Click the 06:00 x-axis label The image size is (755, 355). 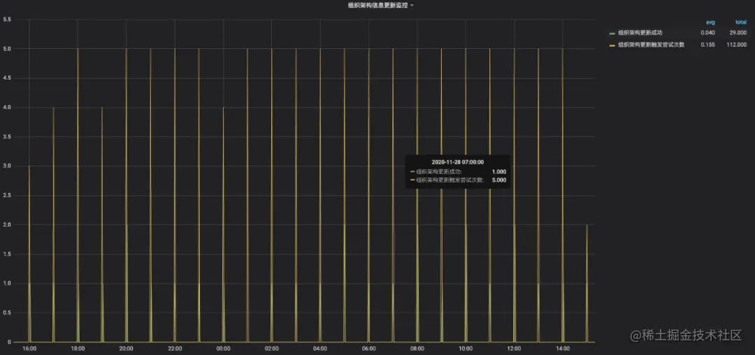(x=369, y=349)
